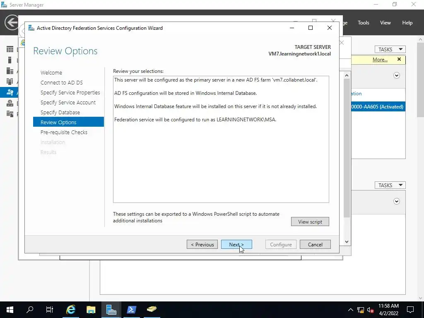Open the upper TASKS dropdown
The width and height of the screenshot is (424, 318).
tap(390, 50)
